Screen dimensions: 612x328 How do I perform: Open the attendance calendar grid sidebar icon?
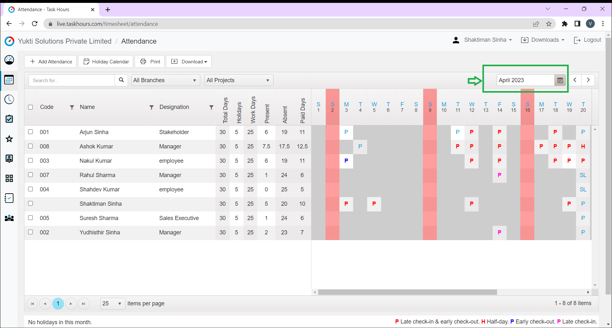[x=9, y=80]
